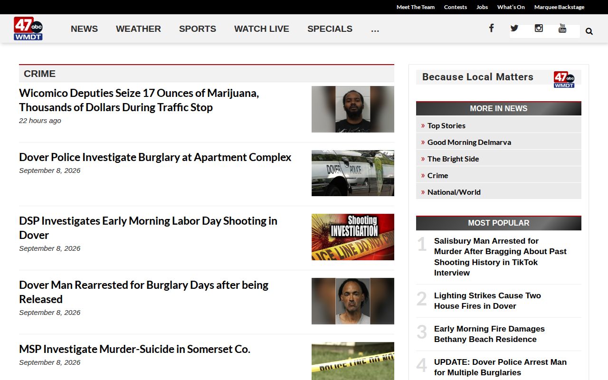Open the What's On link

tap(511, 7)
